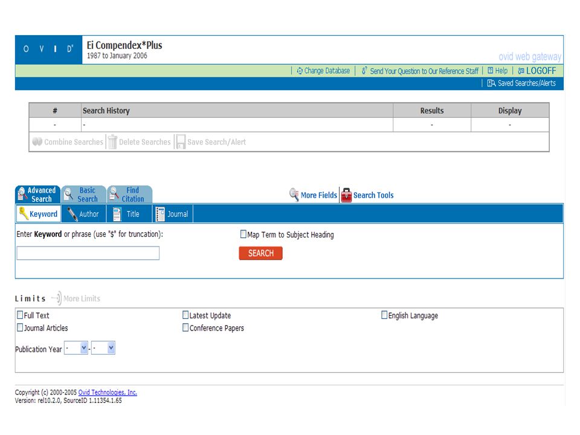Click the Display column header

tap(510, 111)
